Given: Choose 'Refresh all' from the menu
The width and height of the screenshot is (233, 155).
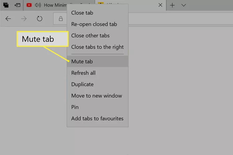Looking at the screenshot, I should coord(83,73).
